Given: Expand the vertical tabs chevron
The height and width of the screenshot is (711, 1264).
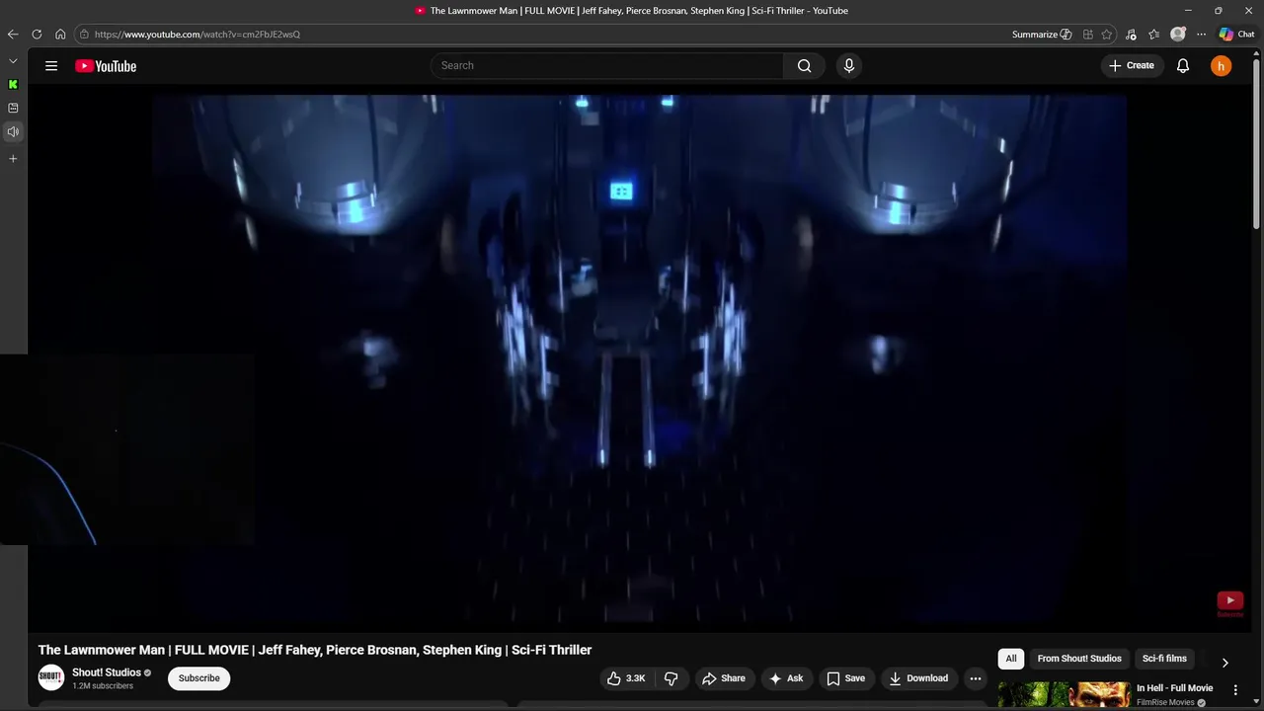Looking at the screenshot, I should point(13,61).
